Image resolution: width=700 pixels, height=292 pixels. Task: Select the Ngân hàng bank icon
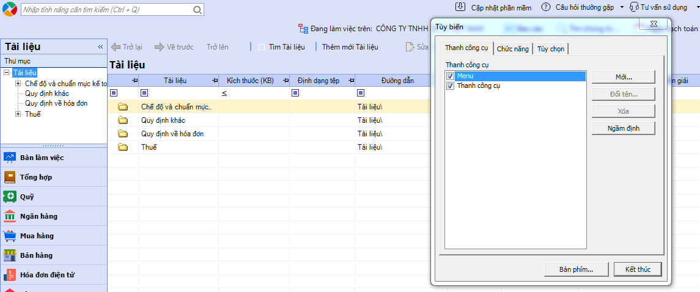point(9,216)
